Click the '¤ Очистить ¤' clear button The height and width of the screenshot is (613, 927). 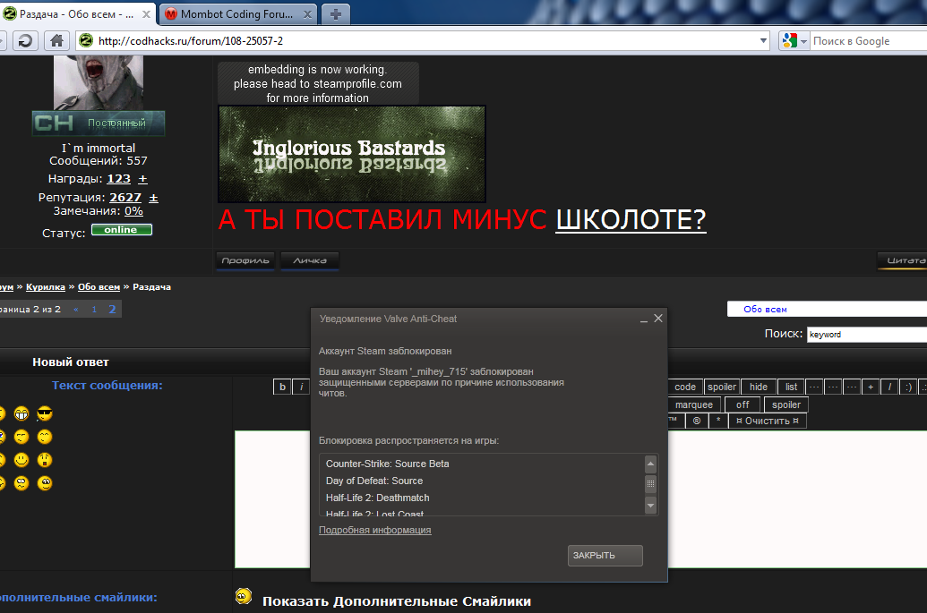[768, 421]
